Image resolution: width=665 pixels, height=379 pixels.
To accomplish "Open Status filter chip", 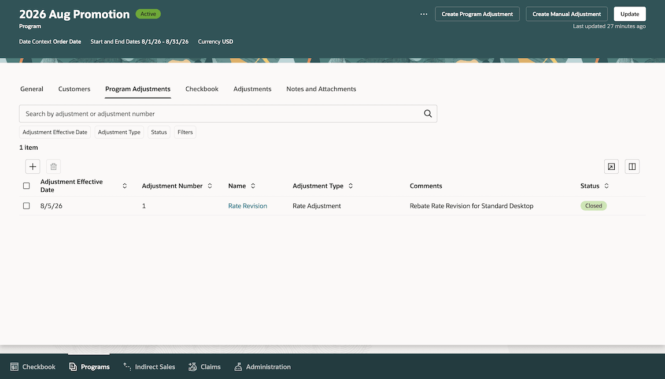I will coord(159,132).
